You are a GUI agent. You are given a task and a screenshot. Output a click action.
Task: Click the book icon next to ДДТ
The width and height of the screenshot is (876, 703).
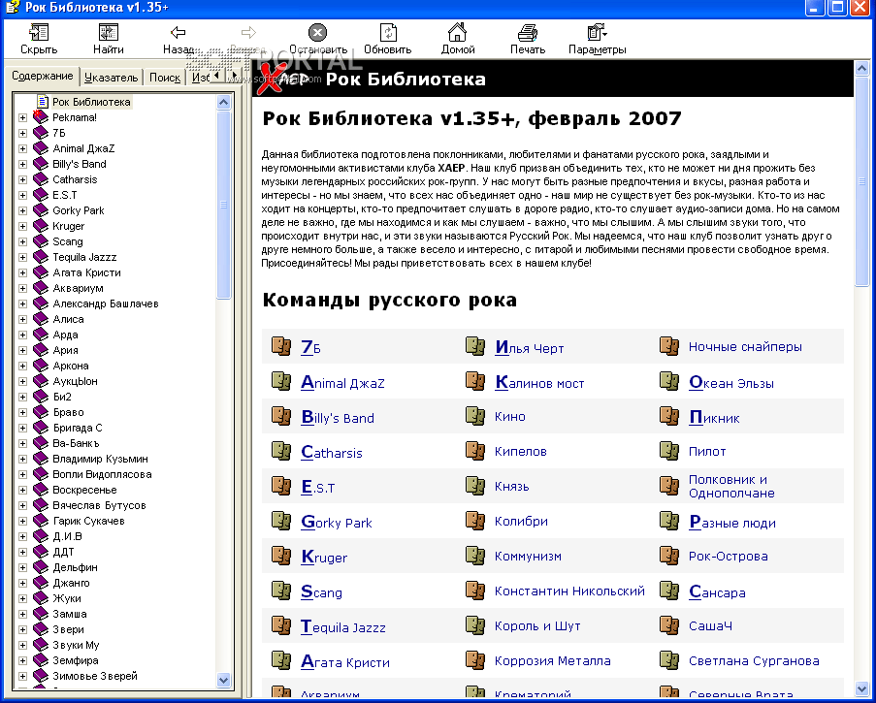[x=41, y=552]
